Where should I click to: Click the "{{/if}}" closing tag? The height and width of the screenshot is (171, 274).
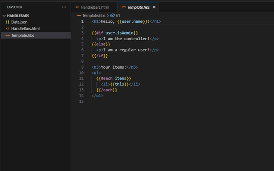tap(100, 56)
